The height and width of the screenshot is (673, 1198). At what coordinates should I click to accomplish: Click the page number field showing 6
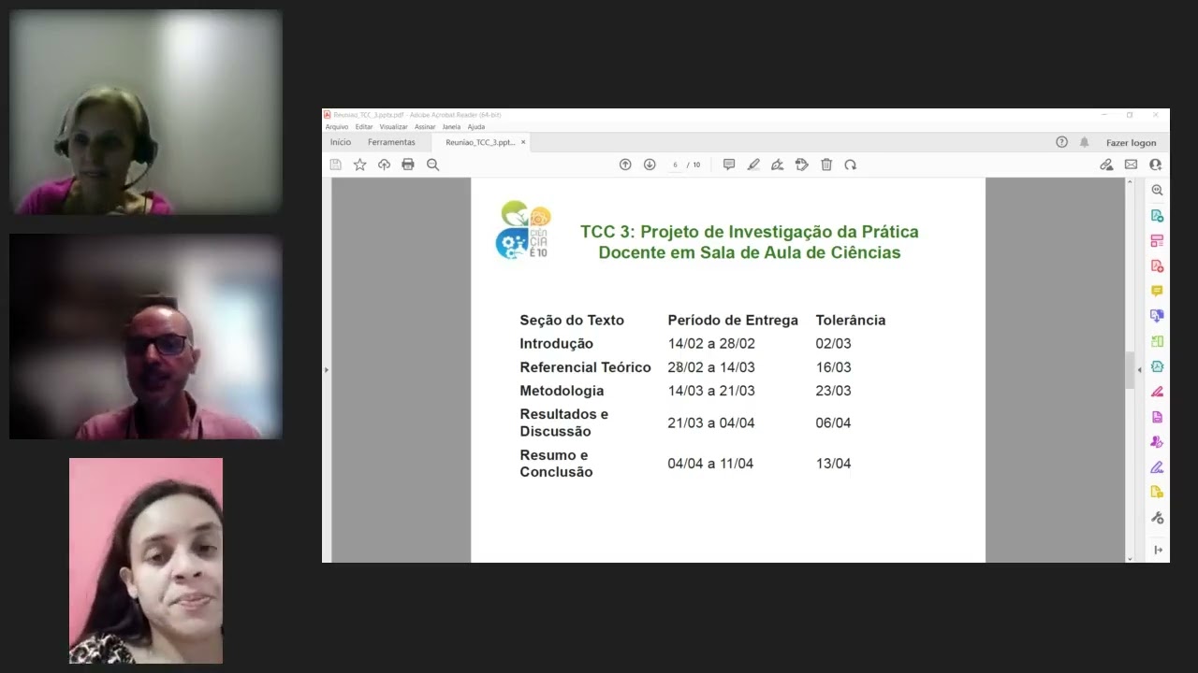point(675,165)
